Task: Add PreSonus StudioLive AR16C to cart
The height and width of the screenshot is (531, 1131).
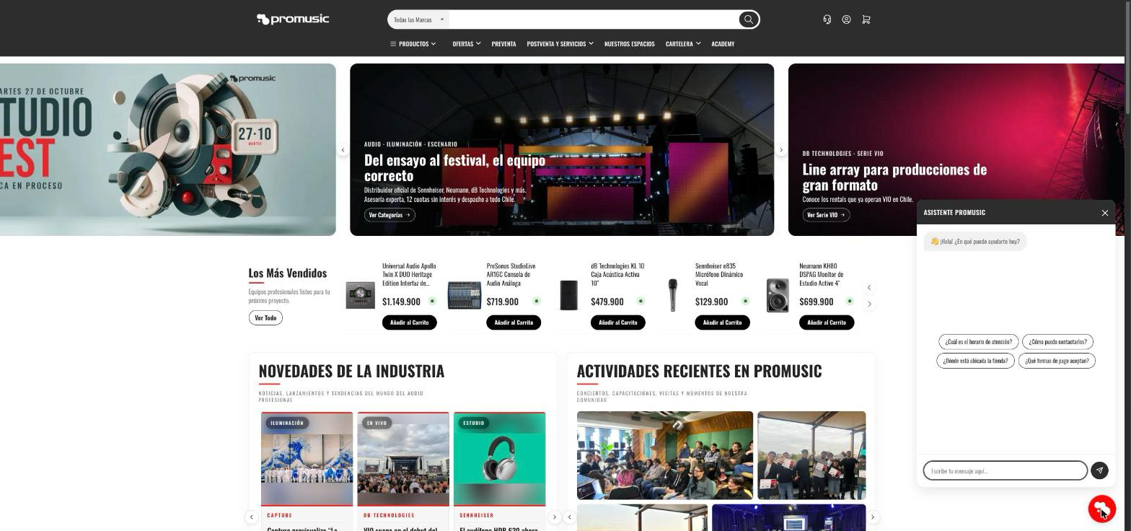Action: (x=514, y=322)
